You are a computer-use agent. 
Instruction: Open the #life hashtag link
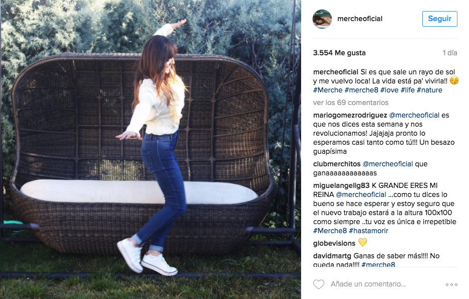(x=408, y=90)
